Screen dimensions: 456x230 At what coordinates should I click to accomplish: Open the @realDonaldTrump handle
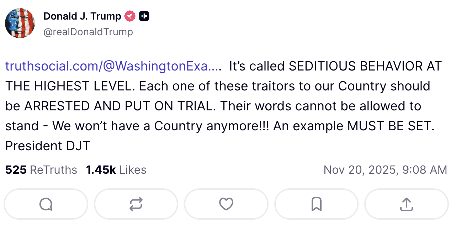pyautogui.click(x=88, y=32)
